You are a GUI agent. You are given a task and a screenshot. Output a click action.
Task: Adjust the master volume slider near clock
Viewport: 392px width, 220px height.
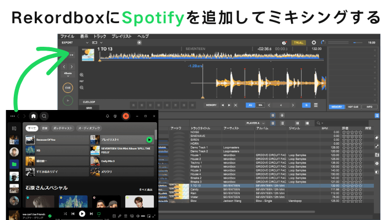[358, 43]
